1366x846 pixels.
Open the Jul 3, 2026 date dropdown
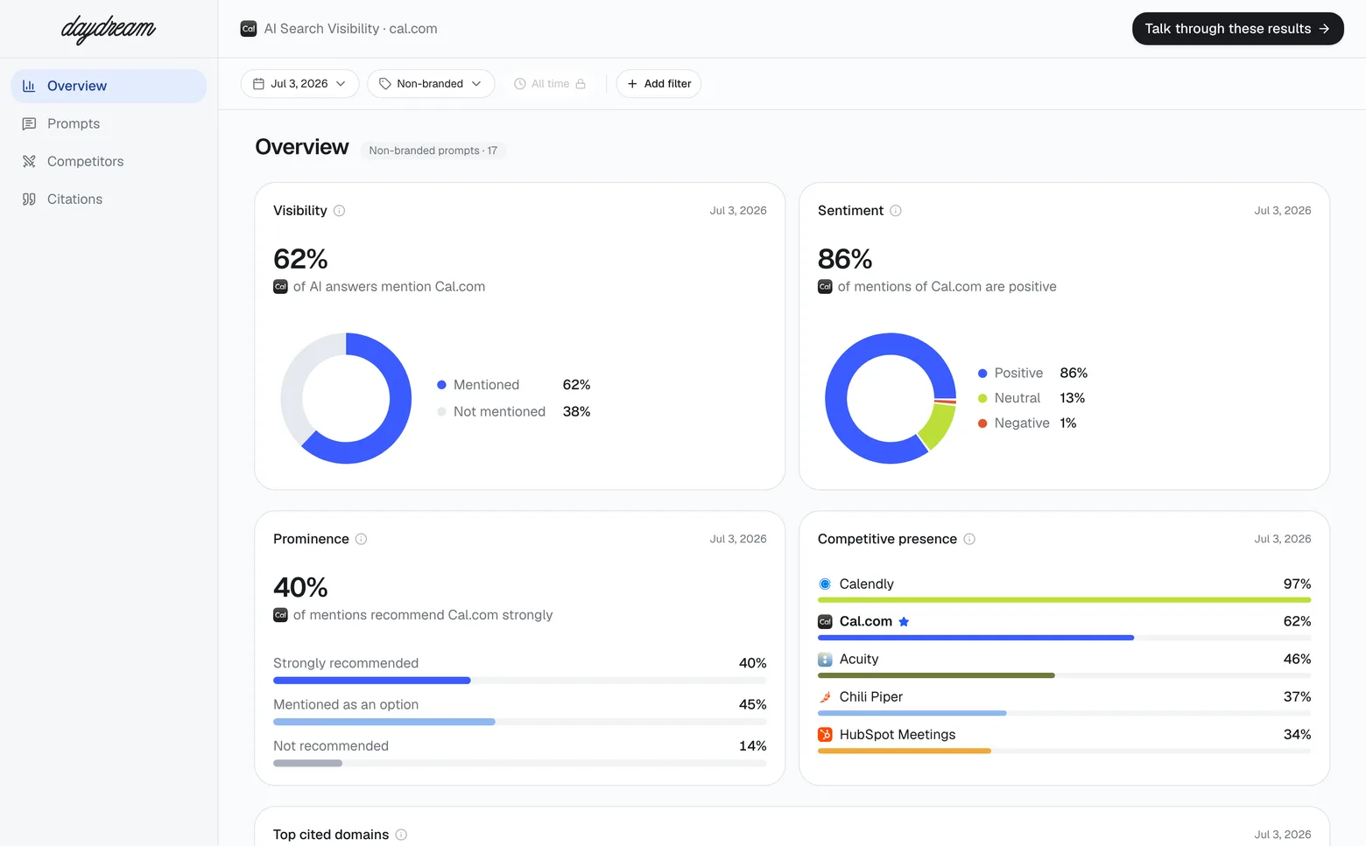(x=299, y=84)
